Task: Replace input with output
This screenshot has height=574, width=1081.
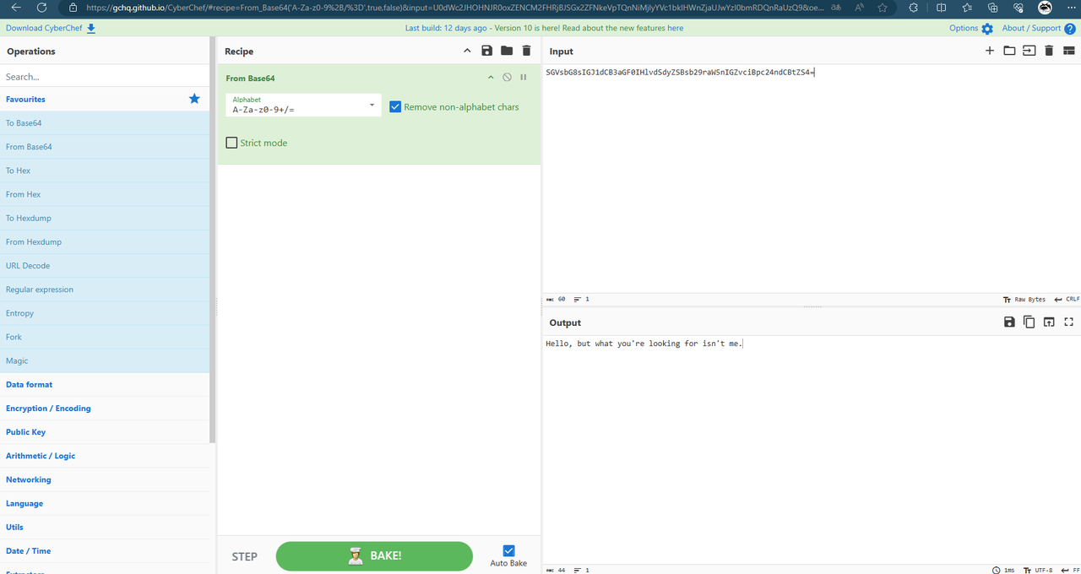Action: (1049, 322)
